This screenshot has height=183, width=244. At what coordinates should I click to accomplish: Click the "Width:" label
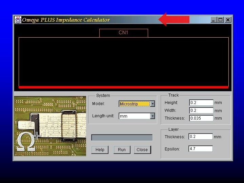click(x=170, y=110)
